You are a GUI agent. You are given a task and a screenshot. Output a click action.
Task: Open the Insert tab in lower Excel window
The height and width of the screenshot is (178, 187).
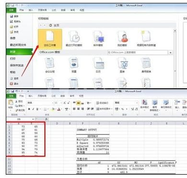(x=31, y=96)
